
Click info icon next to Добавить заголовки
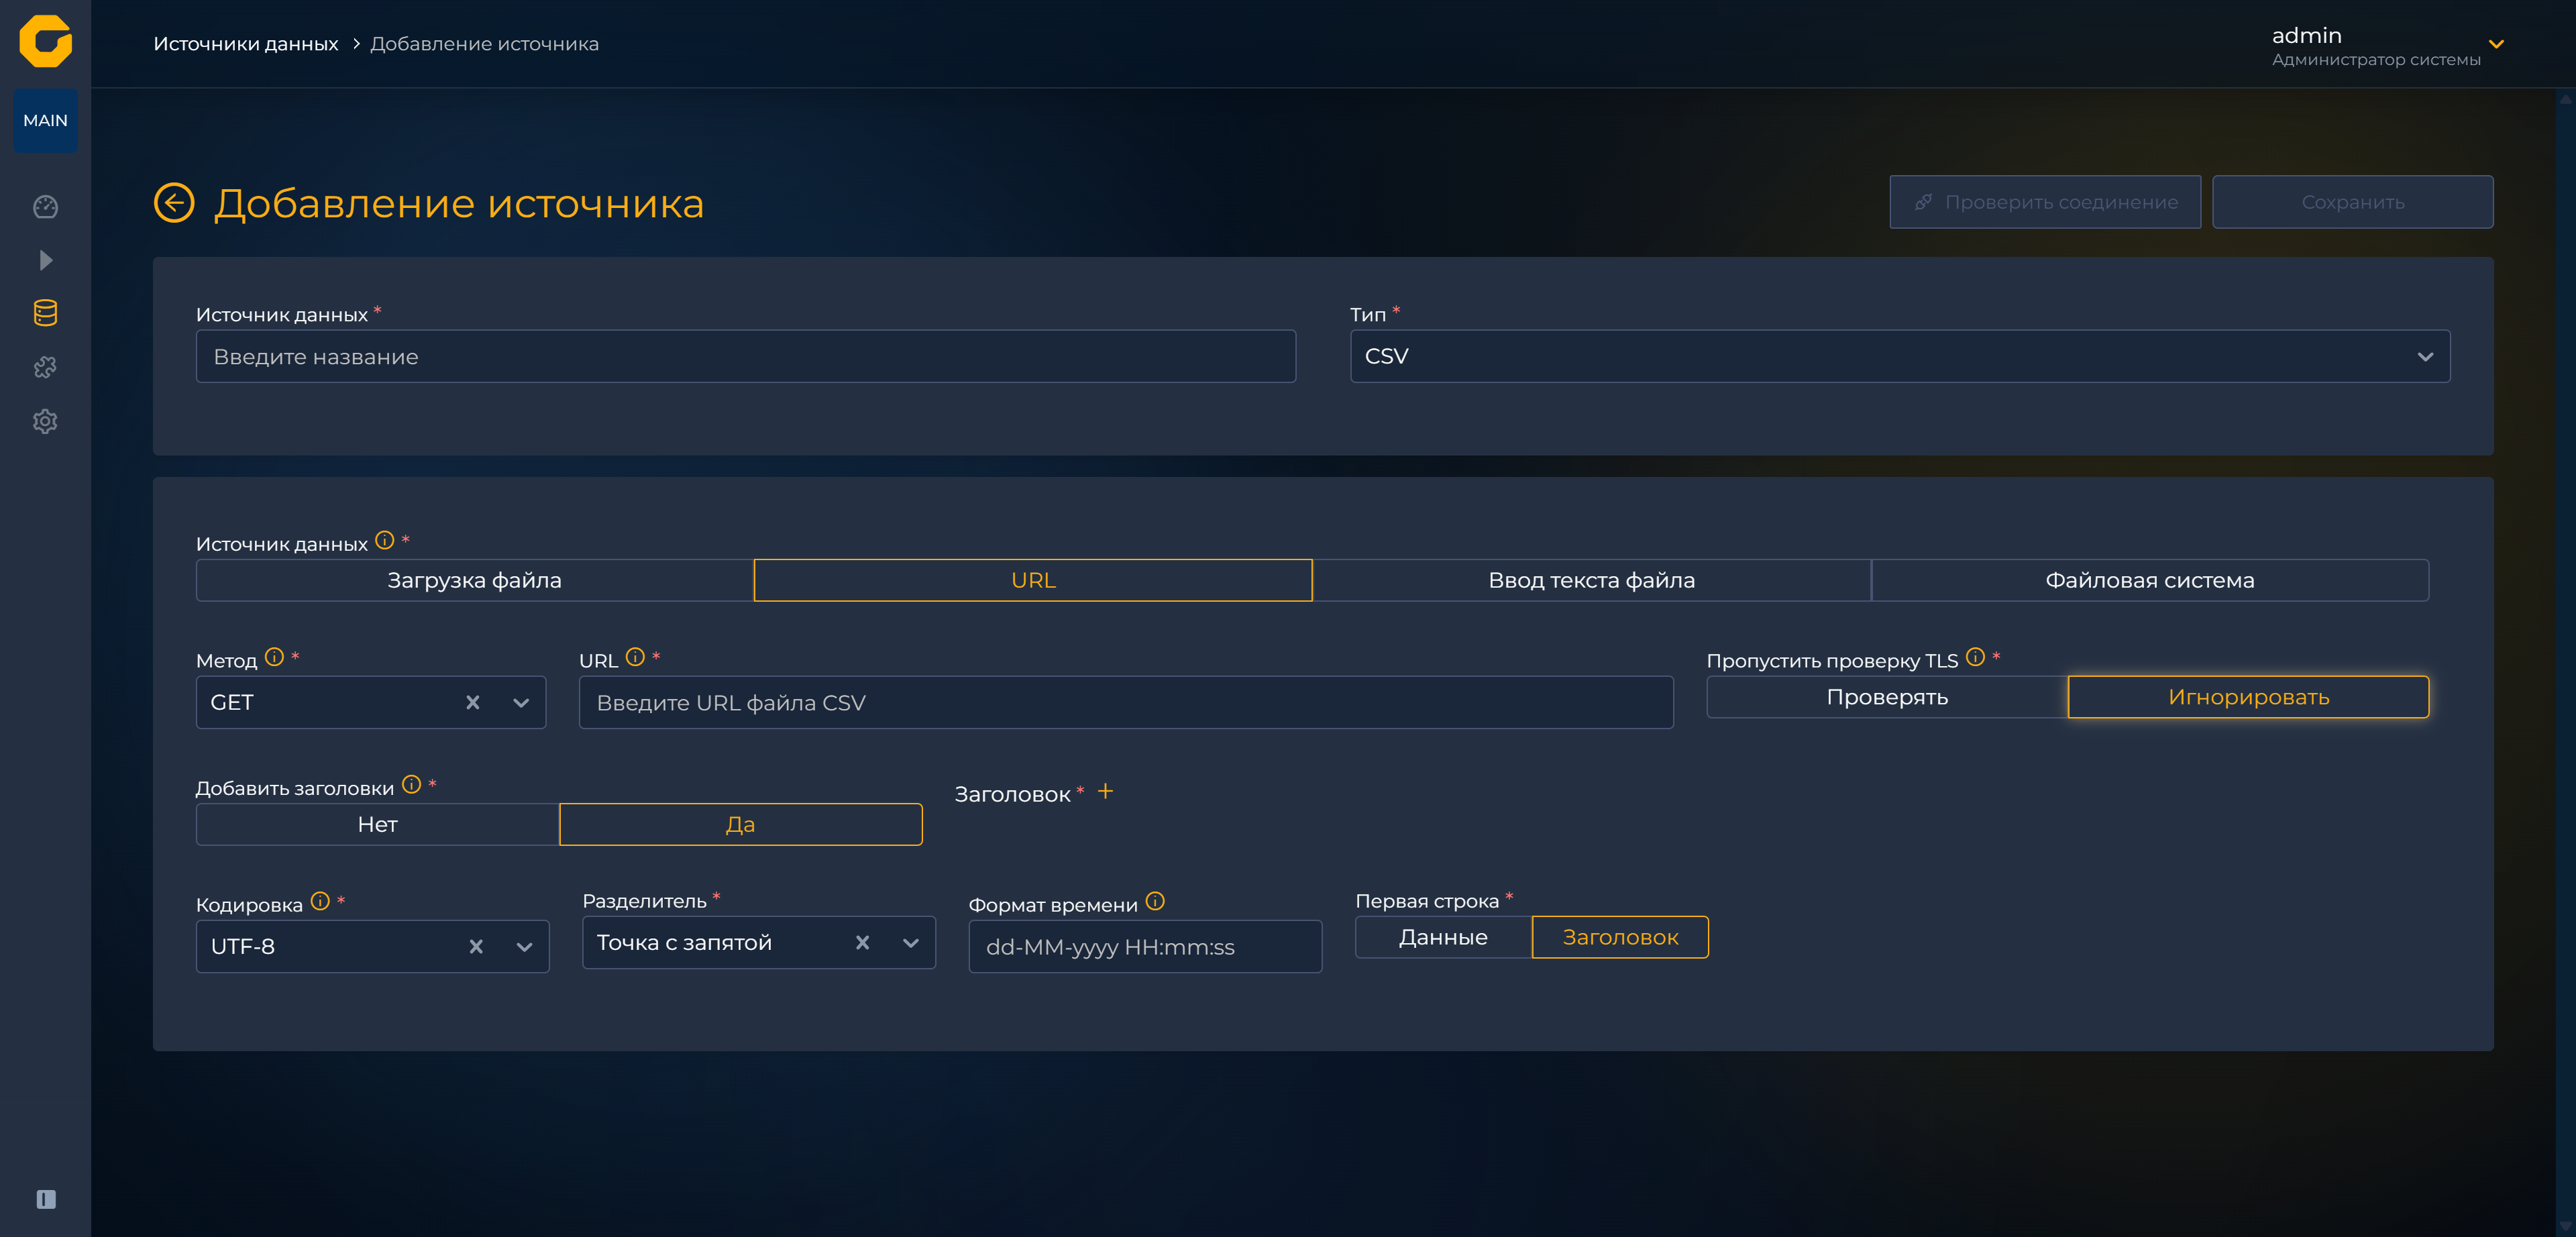coord(411,785)
